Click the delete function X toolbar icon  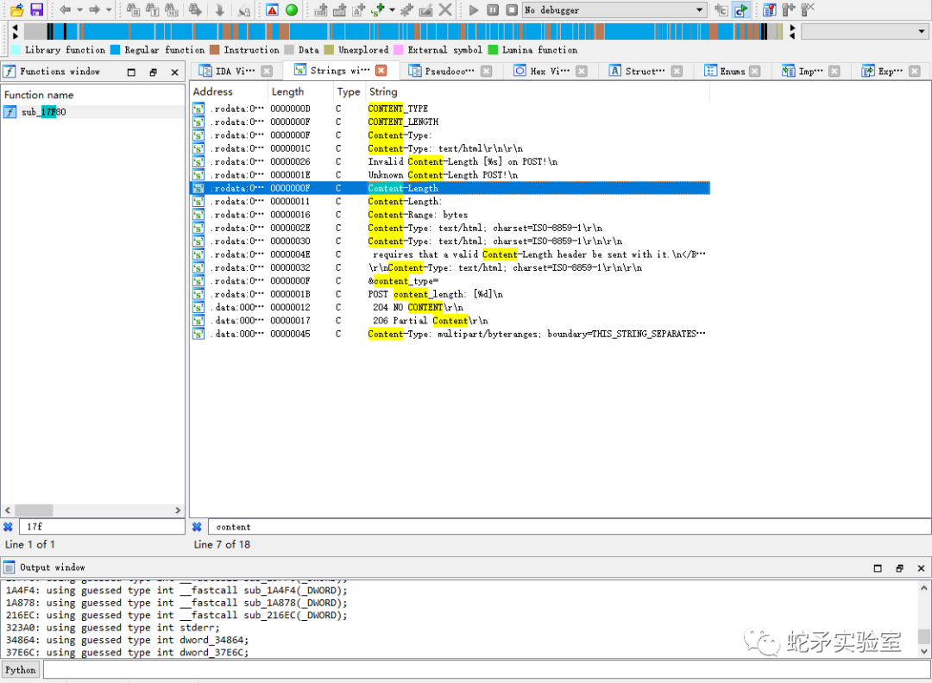(445, 9)
